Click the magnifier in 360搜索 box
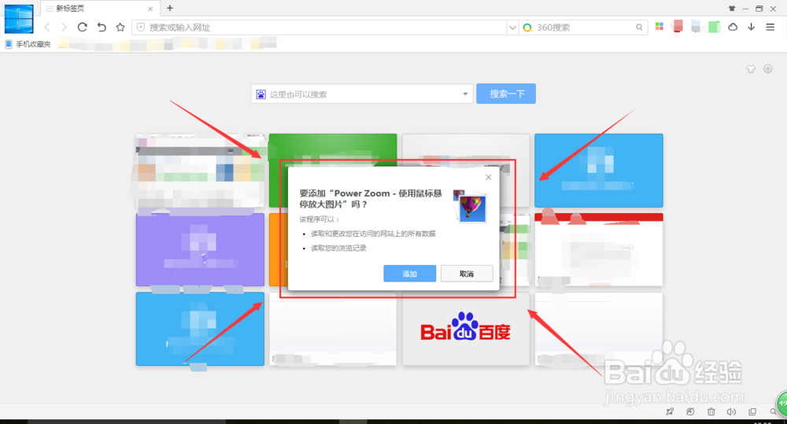Viewport: 787px width, 424px height. [639, 27]
